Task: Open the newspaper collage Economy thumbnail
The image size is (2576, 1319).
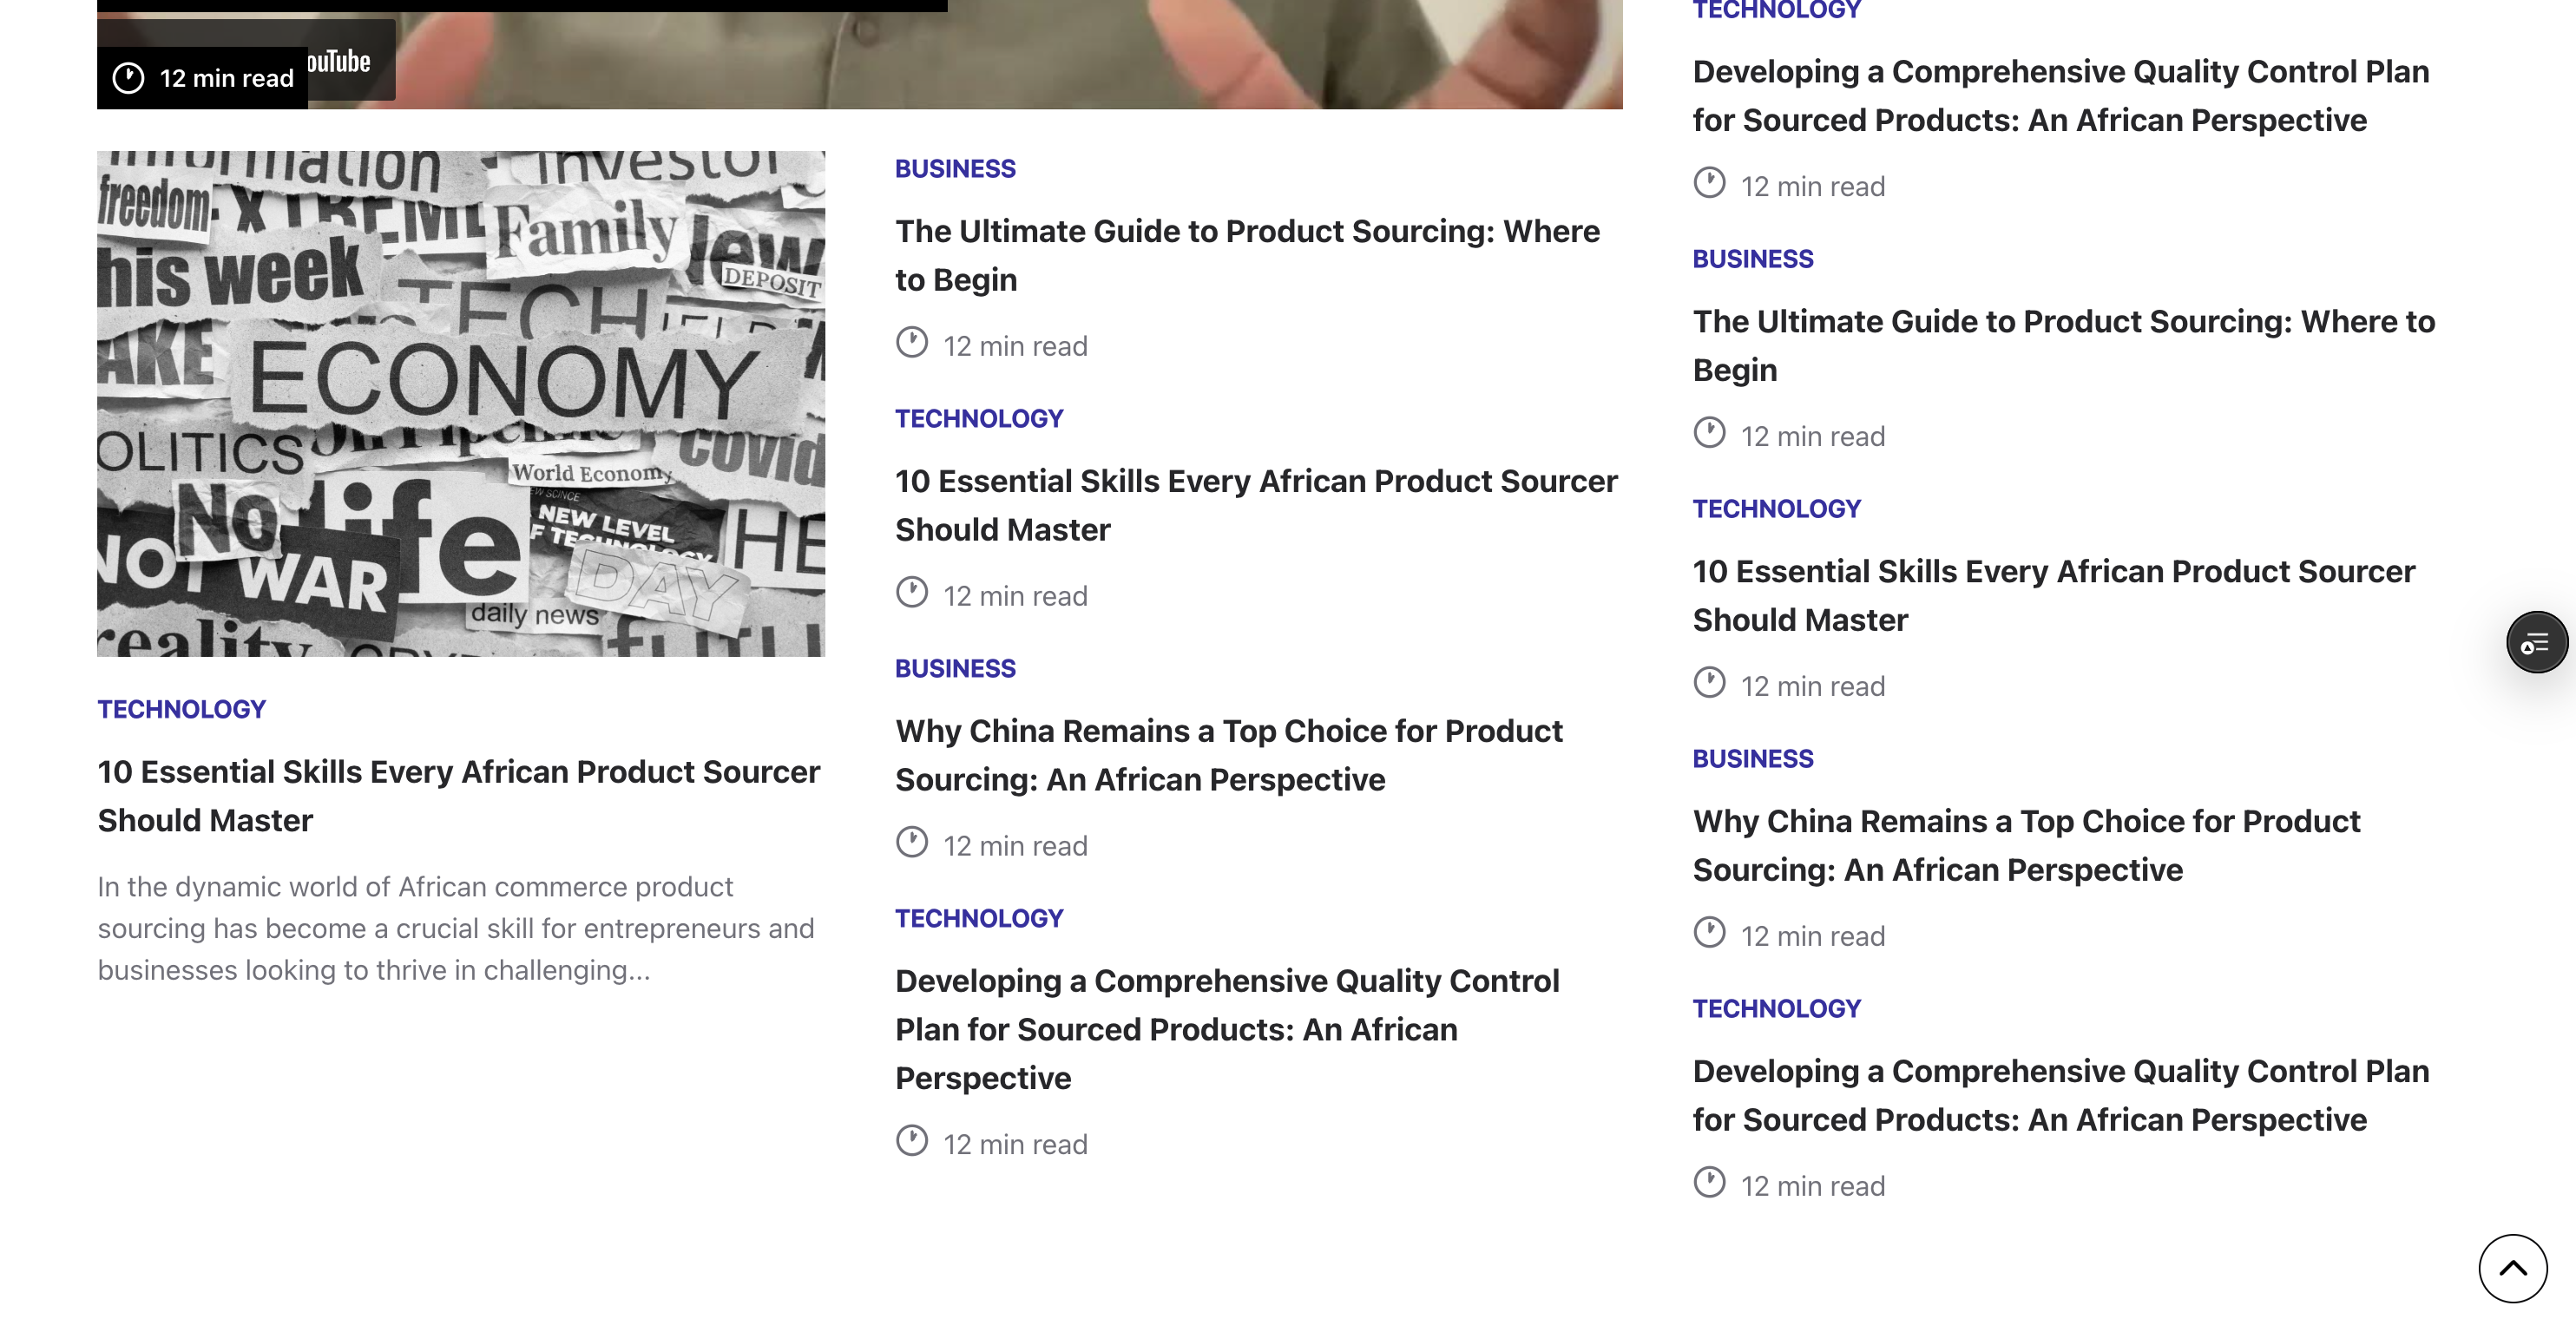Action: pos(461,404)
